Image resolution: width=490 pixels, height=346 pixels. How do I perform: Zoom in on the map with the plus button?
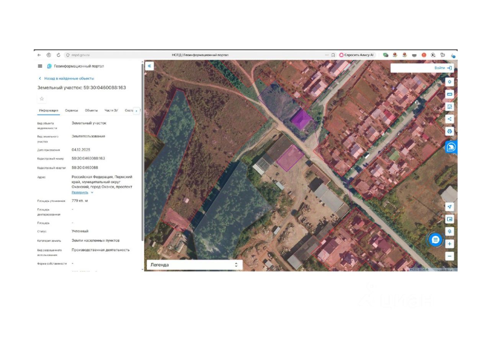click(x=449, y=244)
